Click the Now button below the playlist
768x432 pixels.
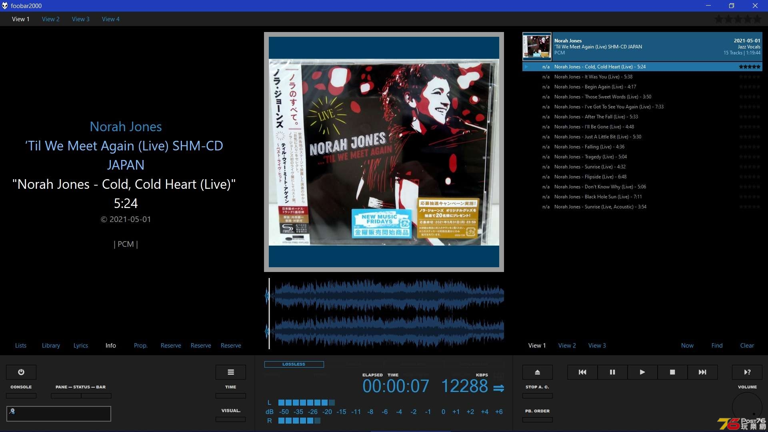pyautogui.click(x=688, y=346)
